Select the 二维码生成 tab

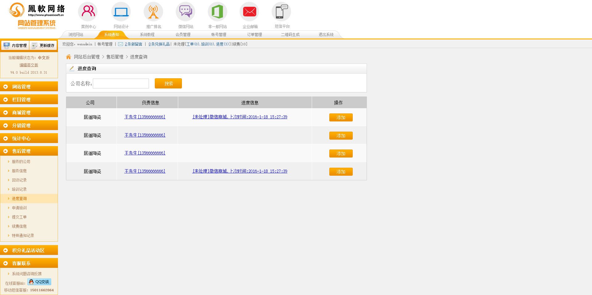point(290,35)
